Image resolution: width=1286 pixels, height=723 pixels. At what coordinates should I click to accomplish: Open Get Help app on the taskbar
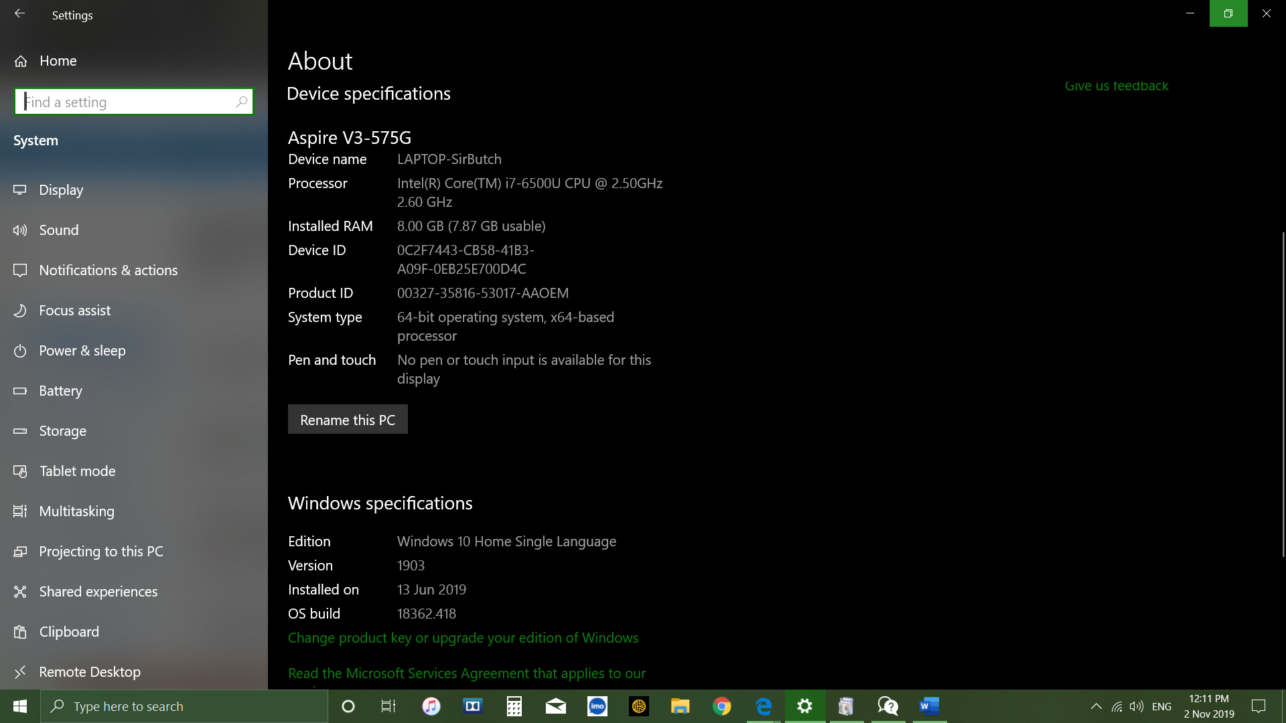[888, 706]
